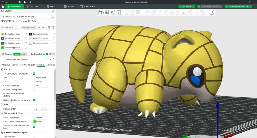The height and width of the screenshot is (138, 257).
Task: Select the Cut tool in toolbar
Action: (172, 12)
